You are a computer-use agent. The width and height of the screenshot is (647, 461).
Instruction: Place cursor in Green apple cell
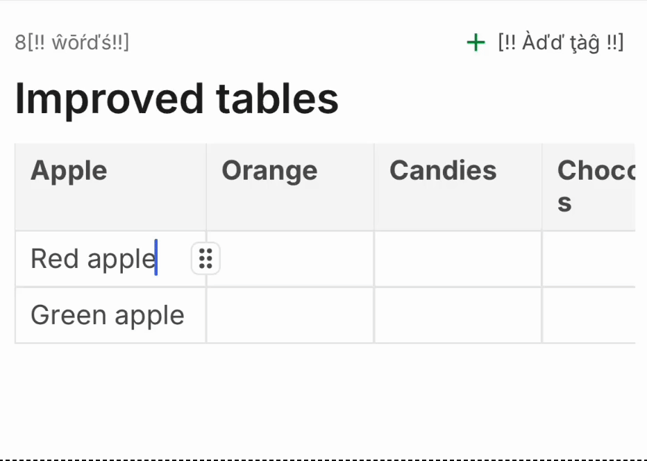(108, 315)
